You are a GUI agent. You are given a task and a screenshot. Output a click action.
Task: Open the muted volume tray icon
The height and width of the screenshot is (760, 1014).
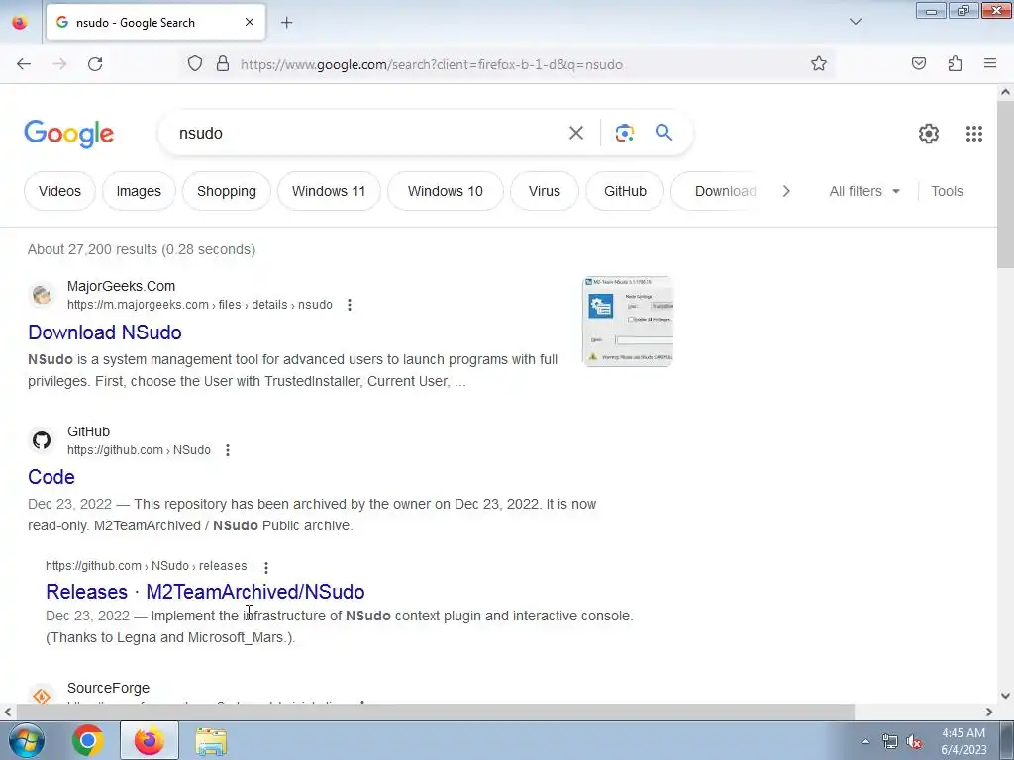[x=914, y=741]
